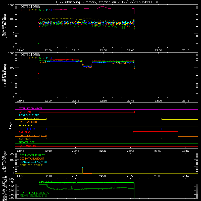
Task: Click the counts/s (REAR SEGMENTS) y-axis label
Action: pos(4,75)
